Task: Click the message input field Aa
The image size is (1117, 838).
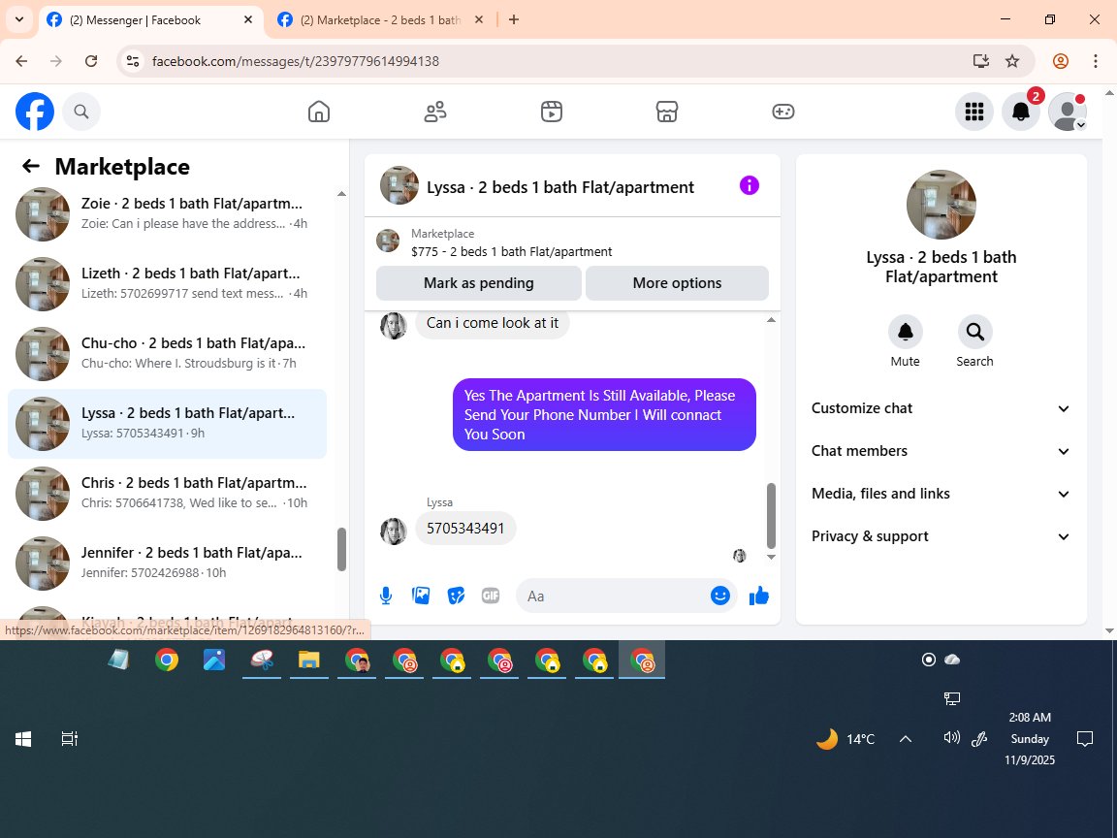Action: click(x=613, y=596)
